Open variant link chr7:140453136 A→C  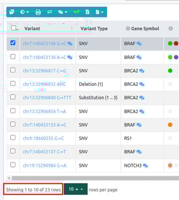click(45, 57)
